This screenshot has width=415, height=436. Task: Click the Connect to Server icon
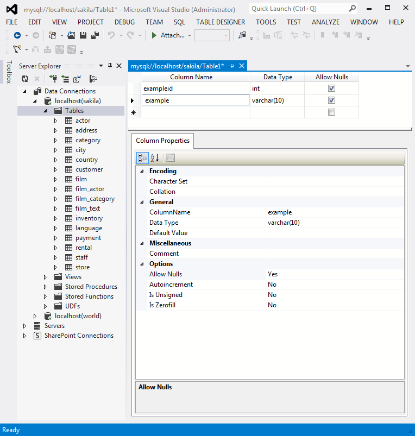[x=65, y=79]
